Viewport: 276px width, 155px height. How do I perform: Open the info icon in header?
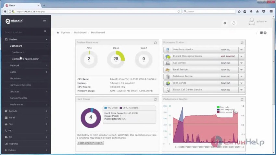(225, 23)
